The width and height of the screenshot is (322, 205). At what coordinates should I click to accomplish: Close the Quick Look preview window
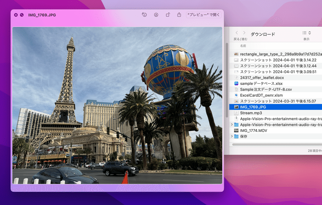click(x=16, y=15)
